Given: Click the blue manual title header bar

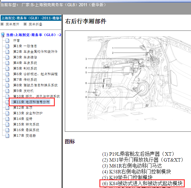Looking at the screenshot, I should [31, 18].
